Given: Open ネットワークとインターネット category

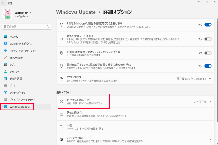Looking at the screenshot, I should pyautogui.click(x=26, y=51).
